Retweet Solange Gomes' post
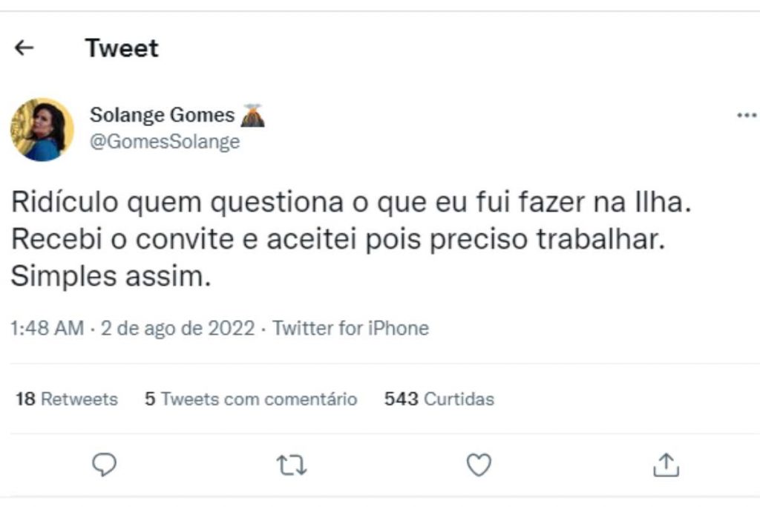Screen dimensions: 760x507 point(292,465)
